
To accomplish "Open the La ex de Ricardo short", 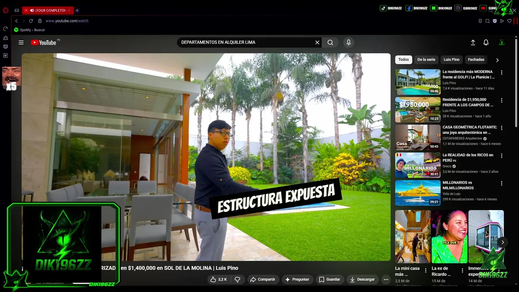I will click(x=449, y=236).
